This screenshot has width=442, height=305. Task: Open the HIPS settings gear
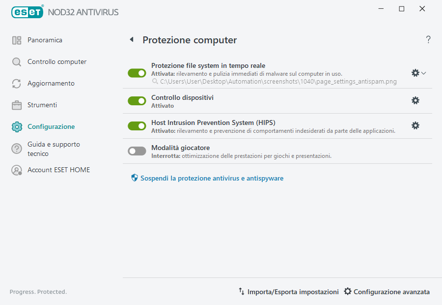coord(415,125)
